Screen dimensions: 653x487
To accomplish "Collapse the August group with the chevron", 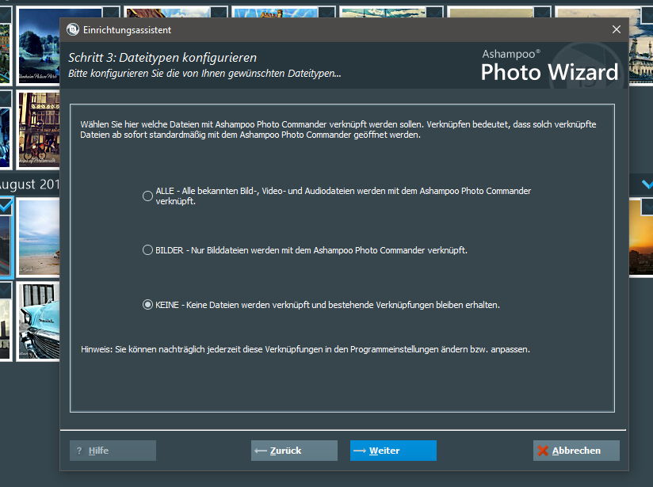I will 645,185.
